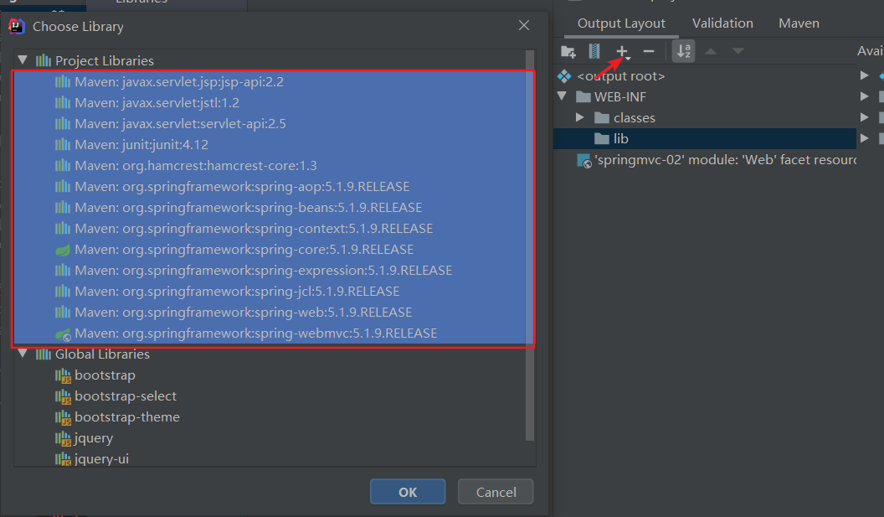Click the library list vertical scrollbar
The image size is (884, 517).
pyautogui.click(x=529, y=246)
